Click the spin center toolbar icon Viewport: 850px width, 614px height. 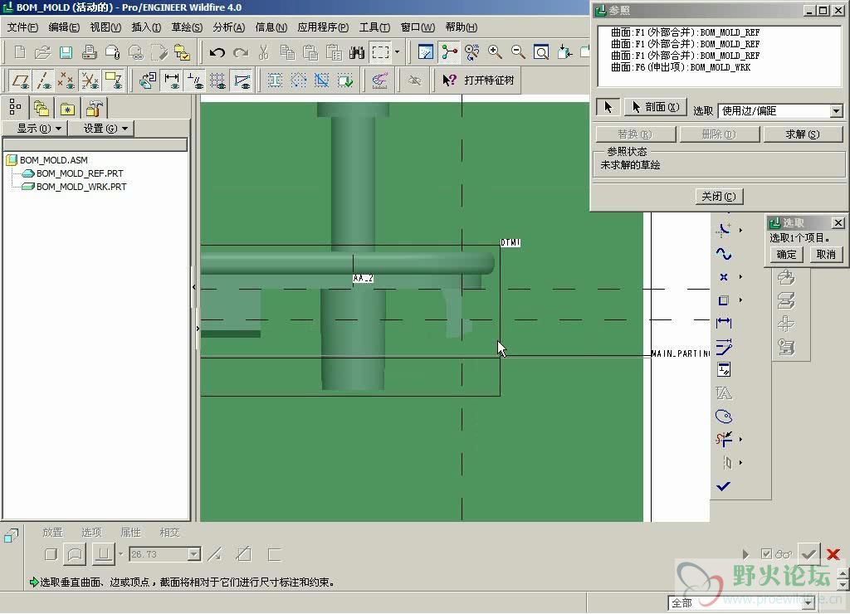449,52
